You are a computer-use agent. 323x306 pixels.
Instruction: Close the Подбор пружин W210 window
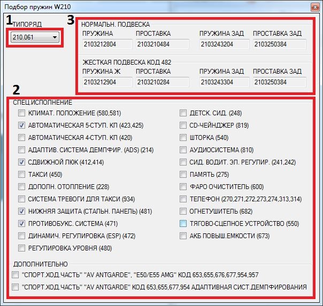click(315, 7)
